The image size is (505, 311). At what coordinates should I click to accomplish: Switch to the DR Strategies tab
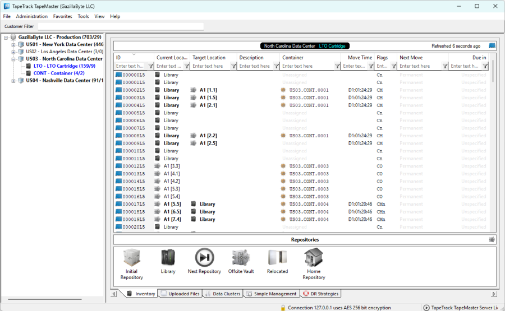[321, 294]
